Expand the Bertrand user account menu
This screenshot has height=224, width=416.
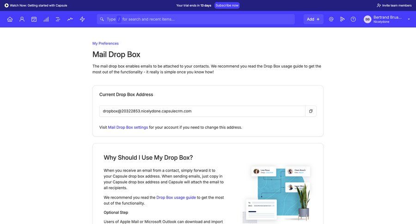click(x=409, y=19)
